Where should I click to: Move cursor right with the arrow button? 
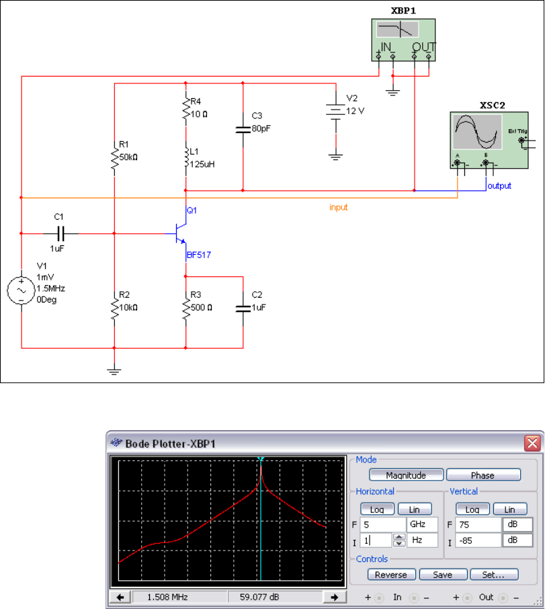point(334,597)
